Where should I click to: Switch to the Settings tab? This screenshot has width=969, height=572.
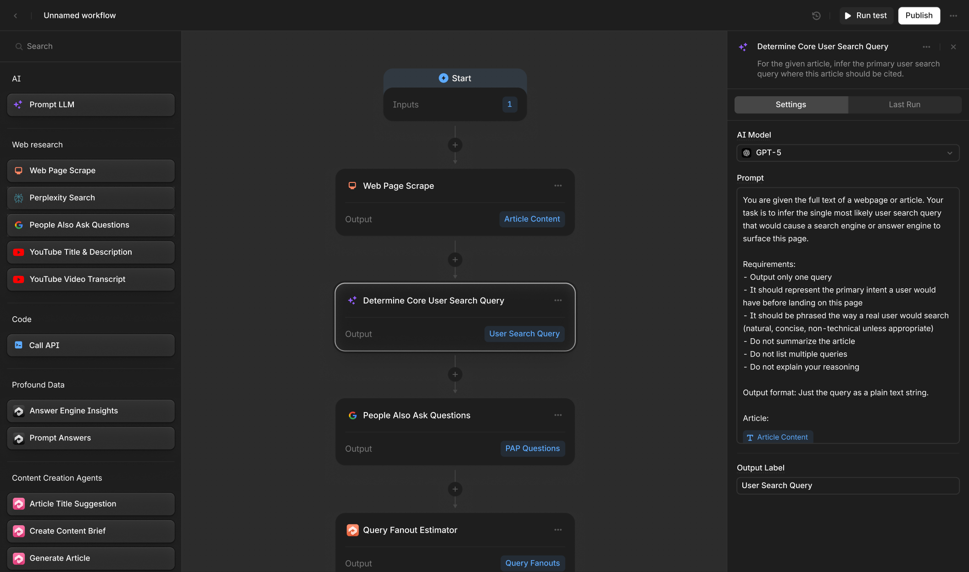(791, 104)
